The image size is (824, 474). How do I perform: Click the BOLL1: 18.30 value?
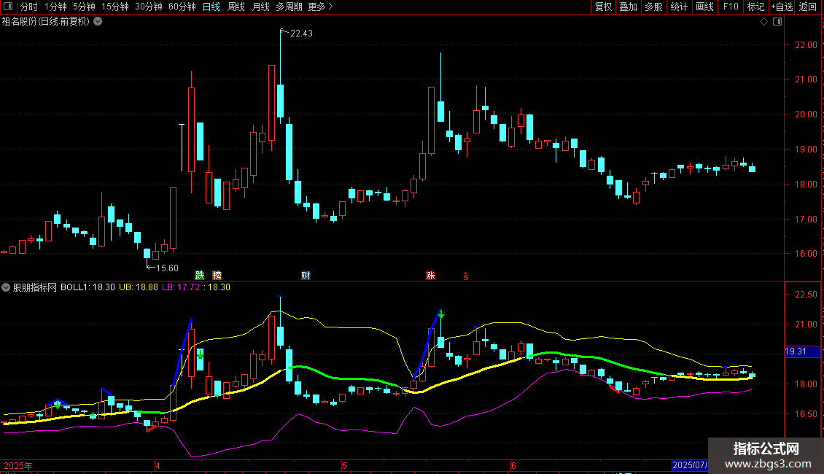(88, 287)
